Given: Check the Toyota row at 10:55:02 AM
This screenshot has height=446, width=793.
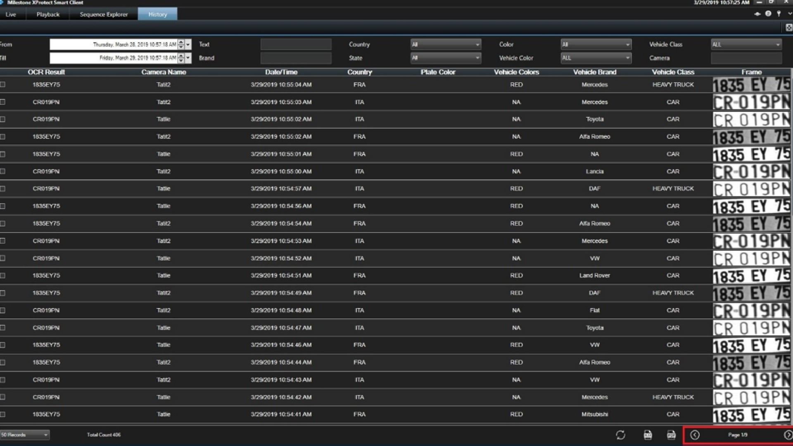Looking at the screenshot, I should pos(3,119).
